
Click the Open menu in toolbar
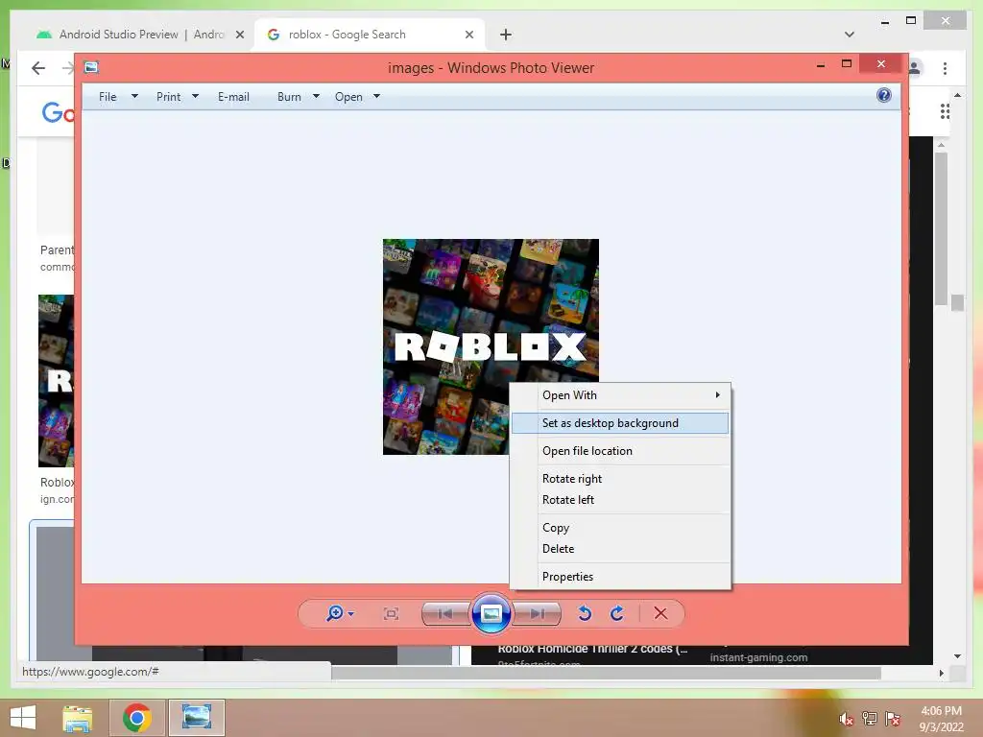[x=348, y=97]
